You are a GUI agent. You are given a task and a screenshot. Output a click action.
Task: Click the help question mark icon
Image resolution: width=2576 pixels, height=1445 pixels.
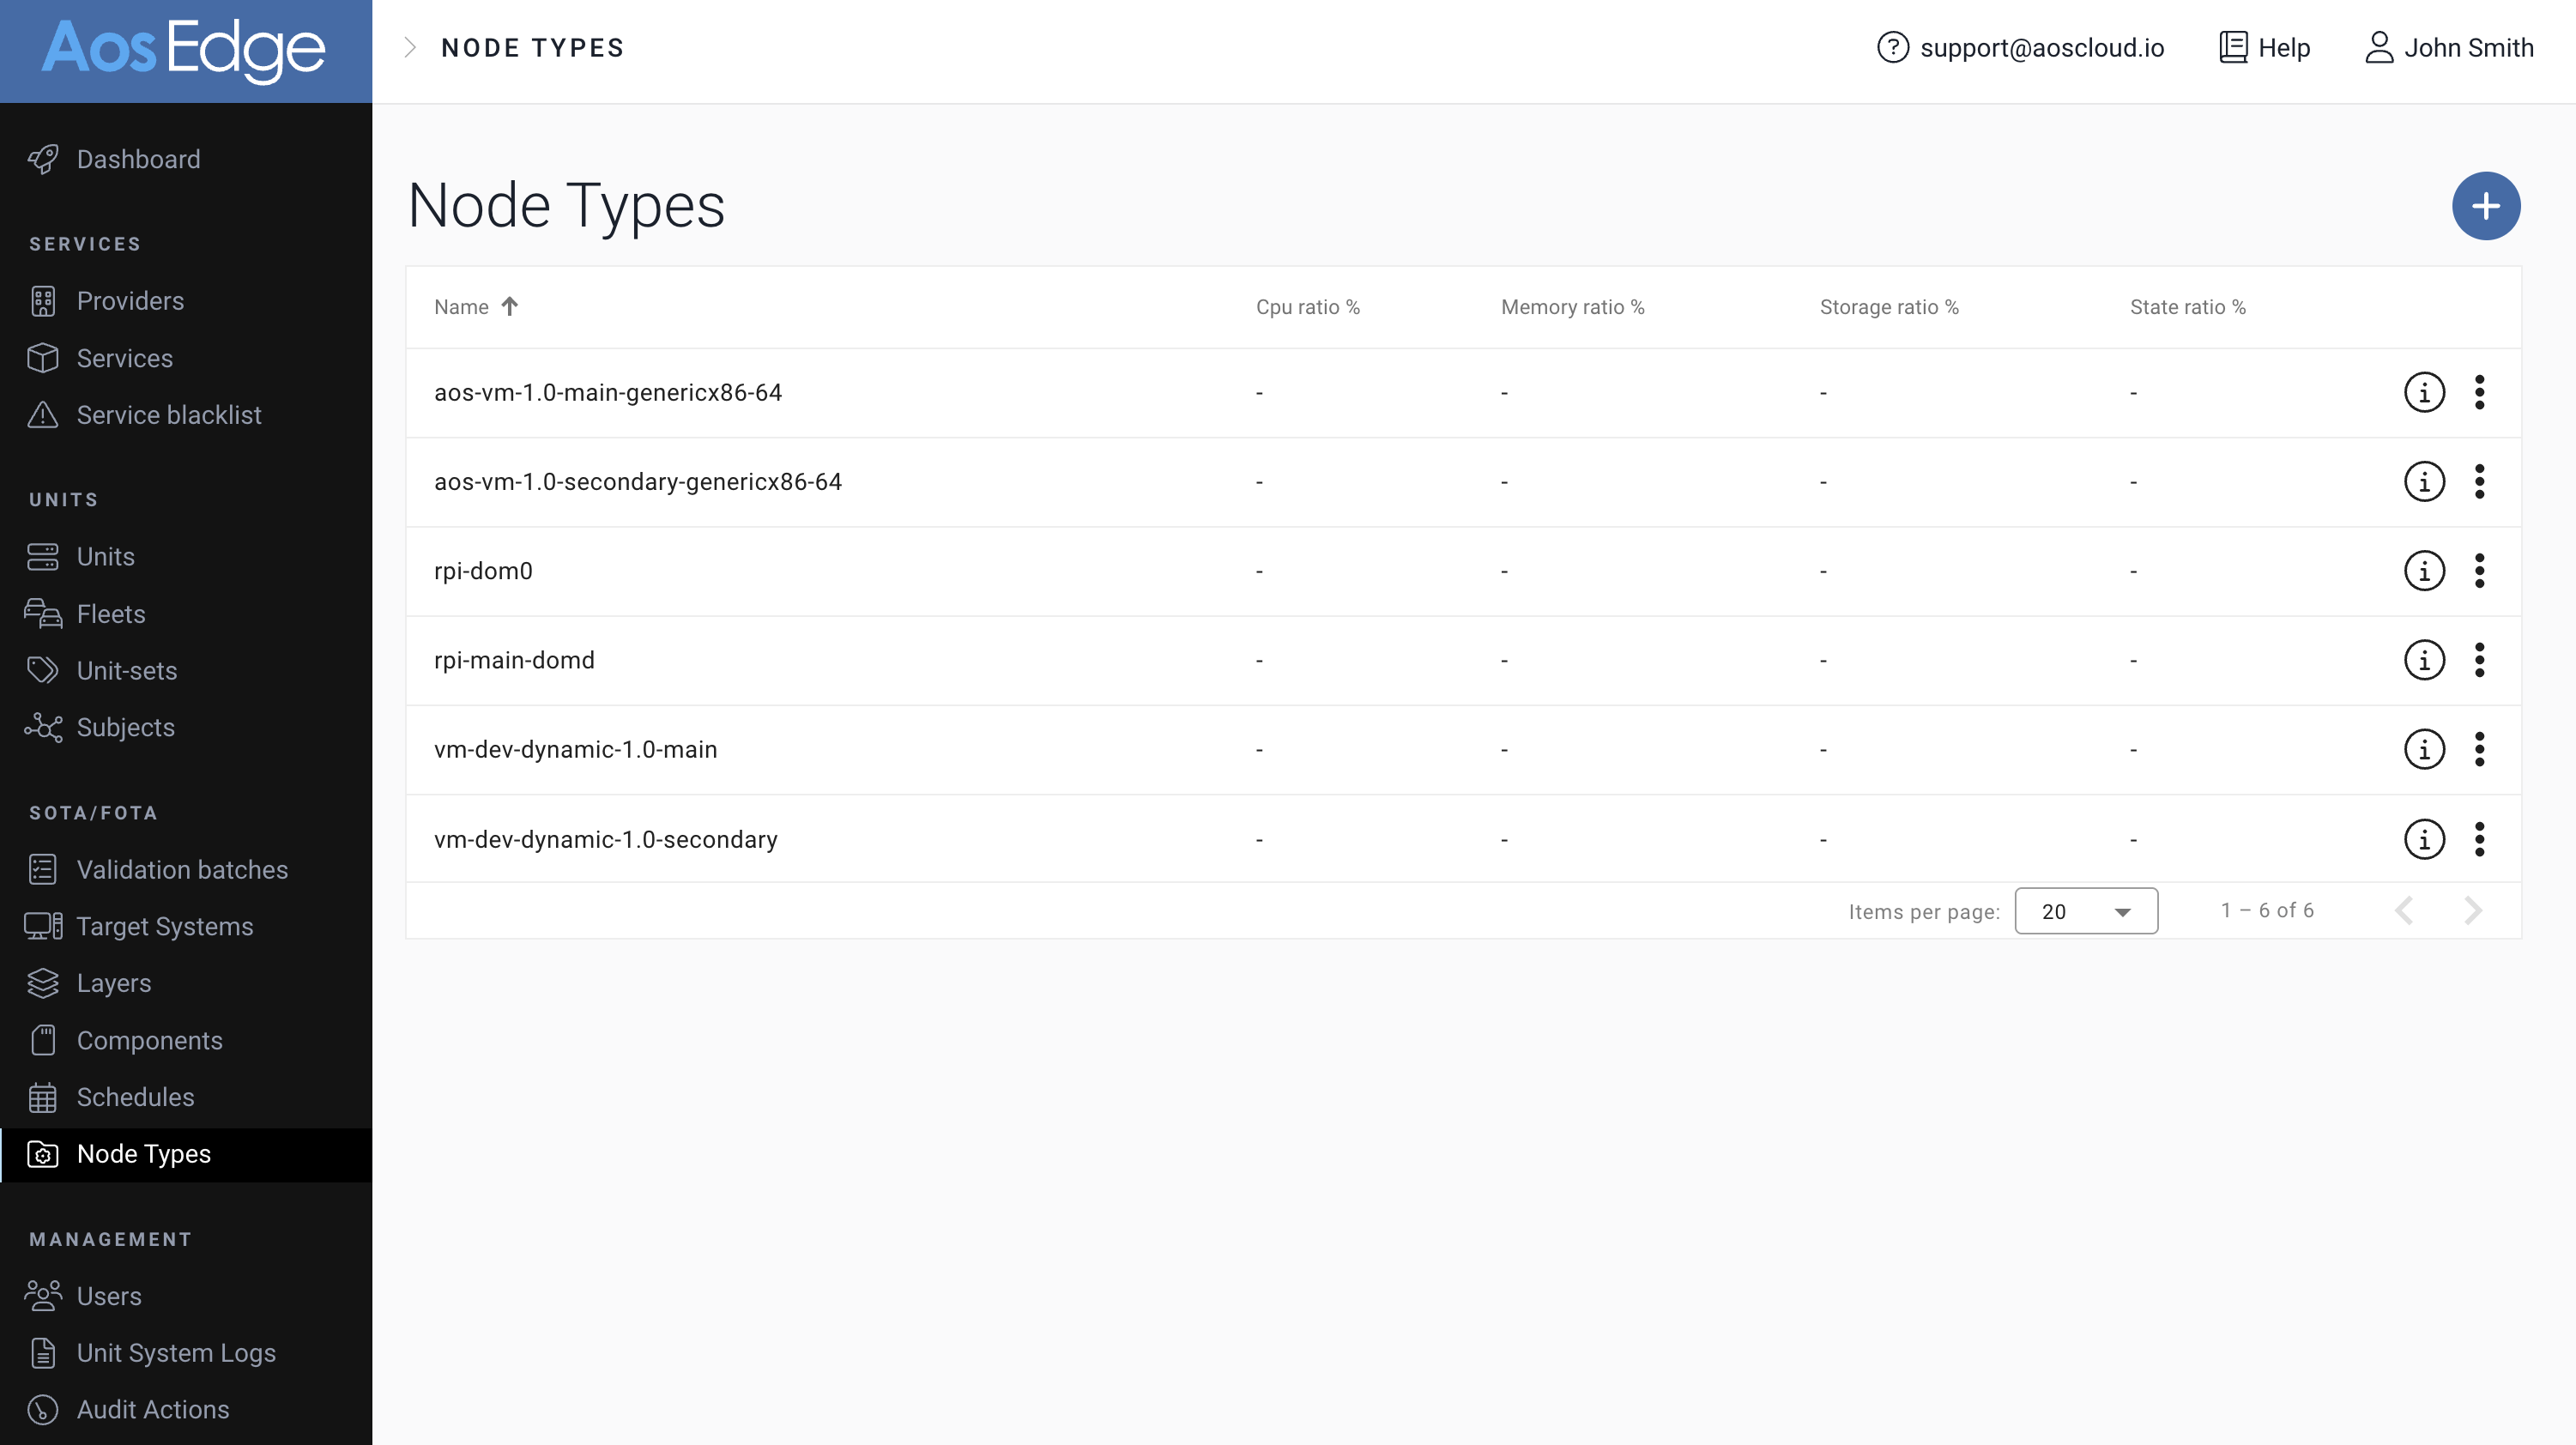pyautogui.click(x=1893, y=47)
